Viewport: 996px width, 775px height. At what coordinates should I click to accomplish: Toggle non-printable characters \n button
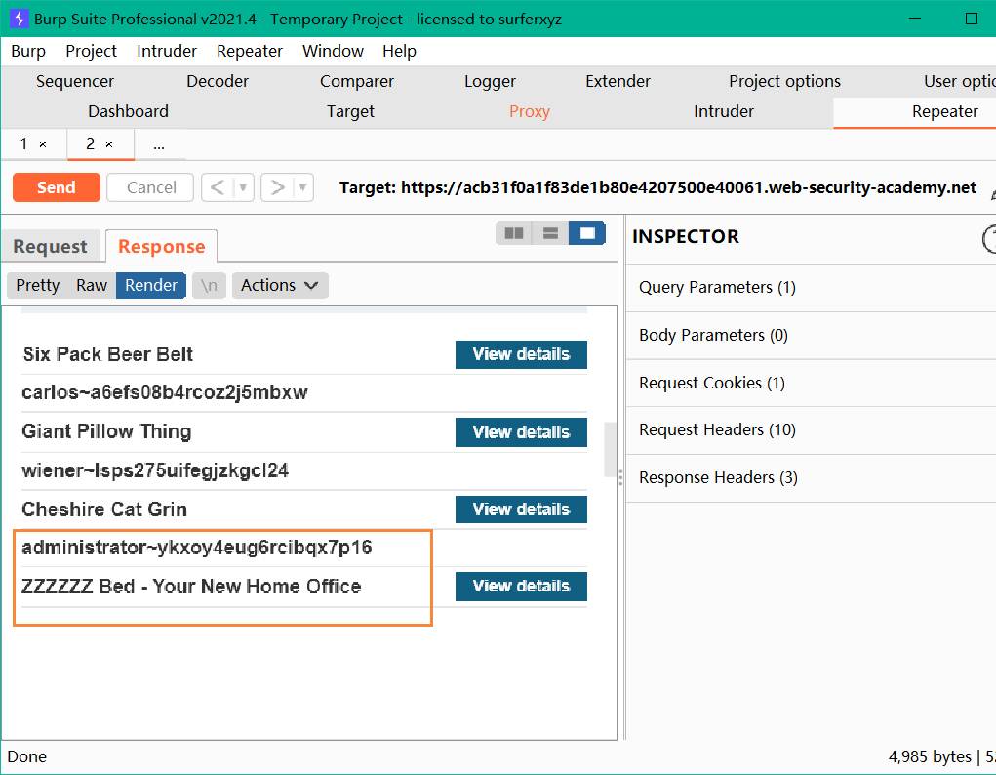(x=209, y=285)
